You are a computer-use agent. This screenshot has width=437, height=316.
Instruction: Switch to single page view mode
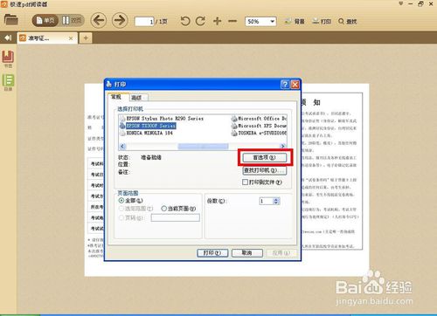pyautogui.click(x=45, y=21)
